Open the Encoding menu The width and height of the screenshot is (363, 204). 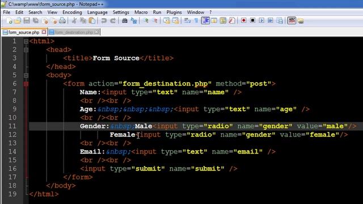click(x=72, y=12)
